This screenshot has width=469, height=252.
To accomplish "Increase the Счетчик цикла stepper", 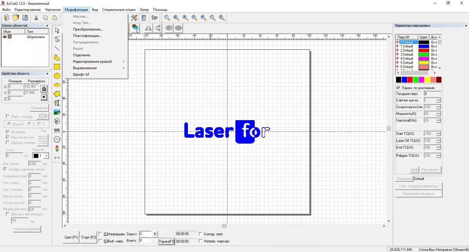I will click(x=438, y=99).
